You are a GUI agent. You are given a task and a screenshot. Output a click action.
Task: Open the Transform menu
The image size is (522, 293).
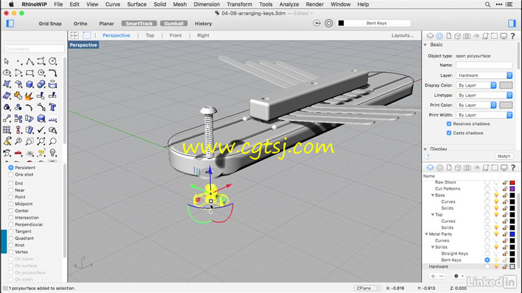[239, 5]
